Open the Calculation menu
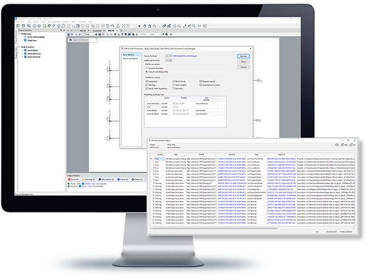 (x=54, y=22)
